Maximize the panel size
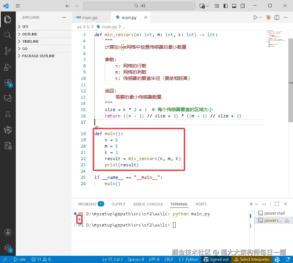This screenshot has height=263, width=293. (277, 204)
